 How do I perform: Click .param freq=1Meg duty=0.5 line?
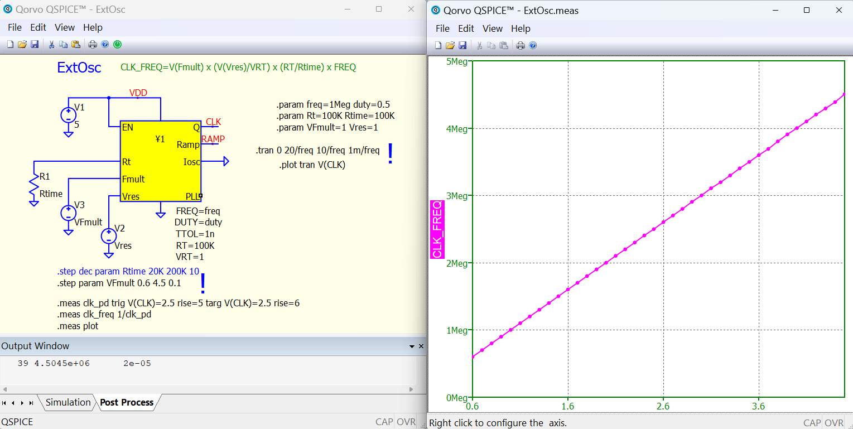tap(335, 105)
